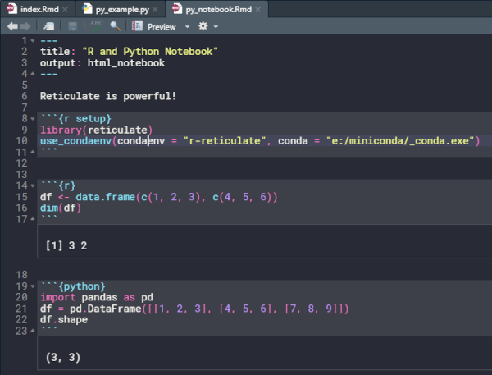Viewport: 492px width, 375px height.
Task: Click the notebook icon beside Preview
Action: pos(137,25)
